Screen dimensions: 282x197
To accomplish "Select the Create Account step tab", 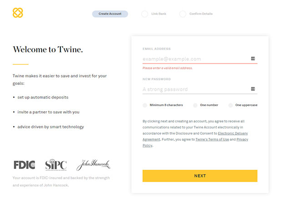I will (x=110, y=14).
